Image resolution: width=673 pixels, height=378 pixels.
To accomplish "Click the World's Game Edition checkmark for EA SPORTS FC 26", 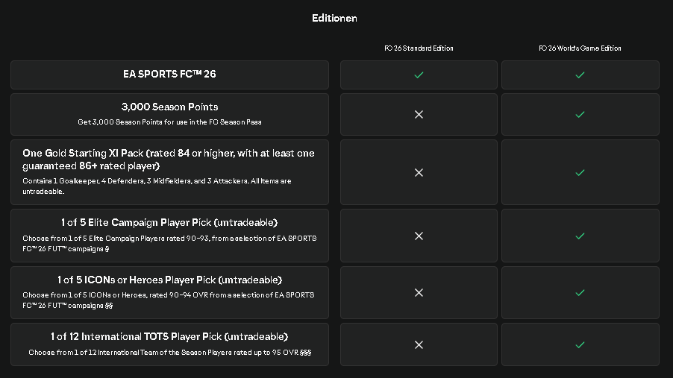I will click(580, 75).
